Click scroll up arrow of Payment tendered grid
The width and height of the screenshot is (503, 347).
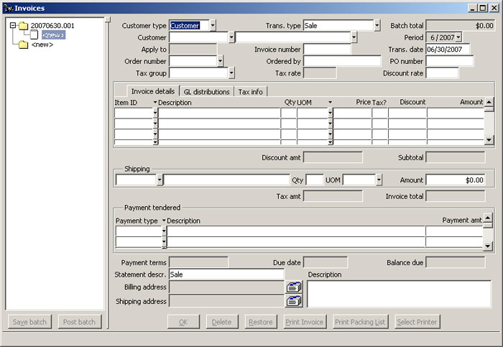click(x=488, y=218)
